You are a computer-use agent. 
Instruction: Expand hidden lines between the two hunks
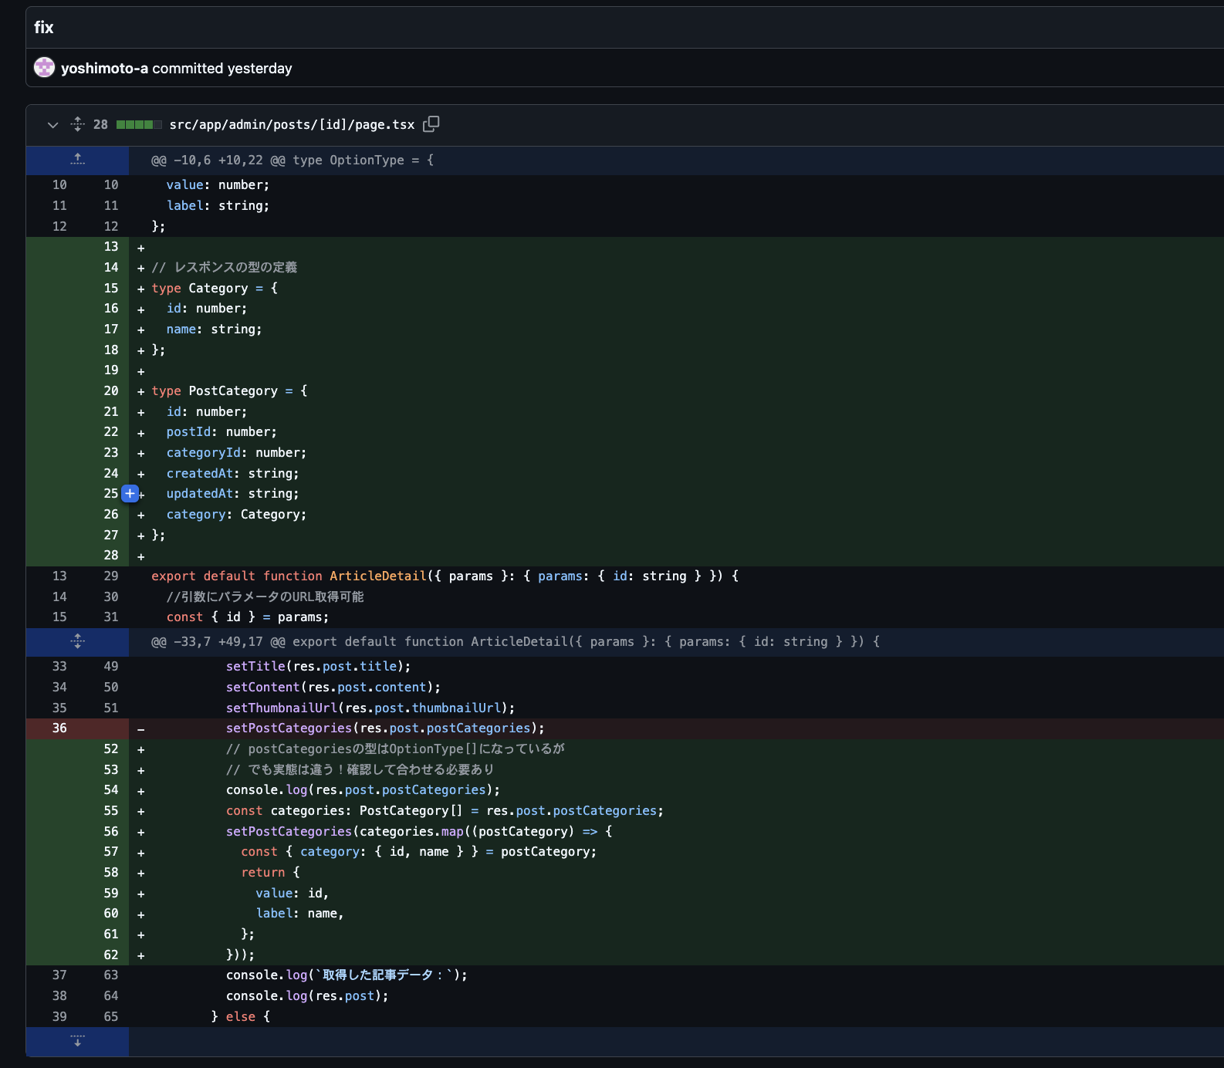coord(77,641)
